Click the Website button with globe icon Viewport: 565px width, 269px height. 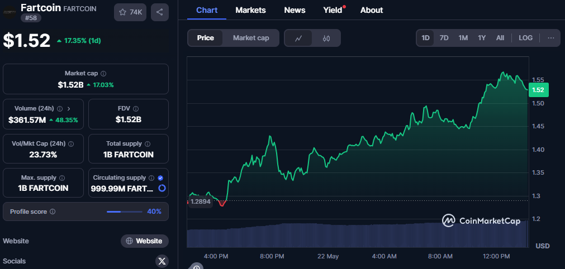[x=145, y=241]
